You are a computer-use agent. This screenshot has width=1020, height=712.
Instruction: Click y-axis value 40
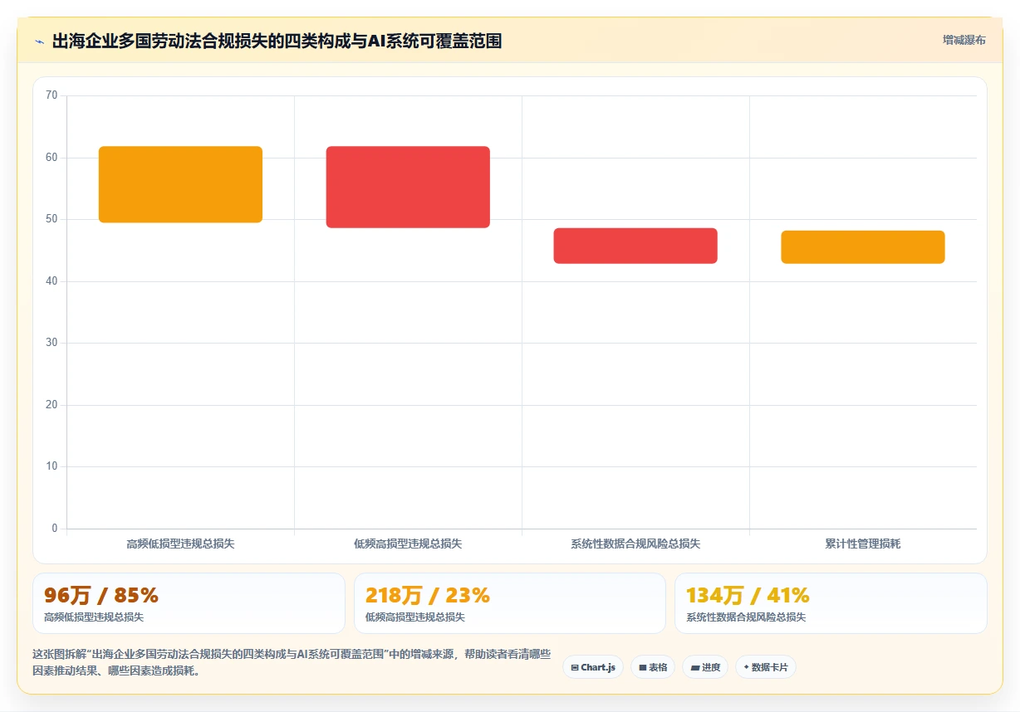(51, 281)
